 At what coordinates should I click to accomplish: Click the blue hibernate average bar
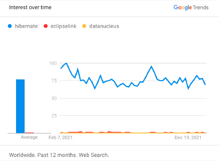[x=20, y=106]
